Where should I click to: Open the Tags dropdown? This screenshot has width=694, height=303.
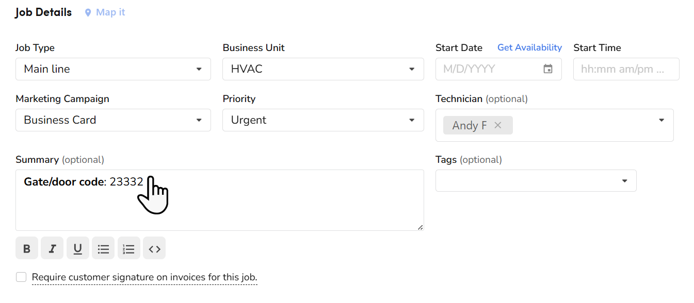tap(625, 180)
